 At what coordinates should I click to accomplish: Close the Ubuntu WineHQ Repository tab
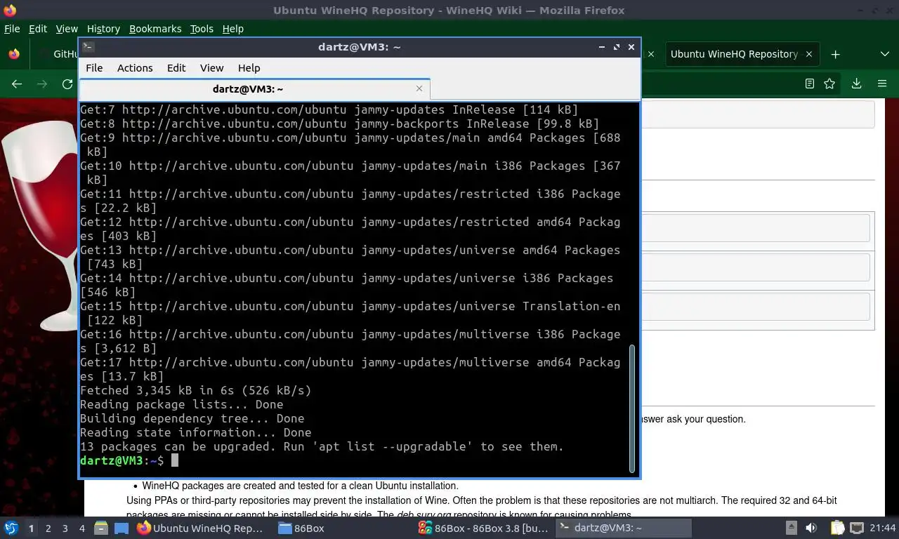coord(809,54)
